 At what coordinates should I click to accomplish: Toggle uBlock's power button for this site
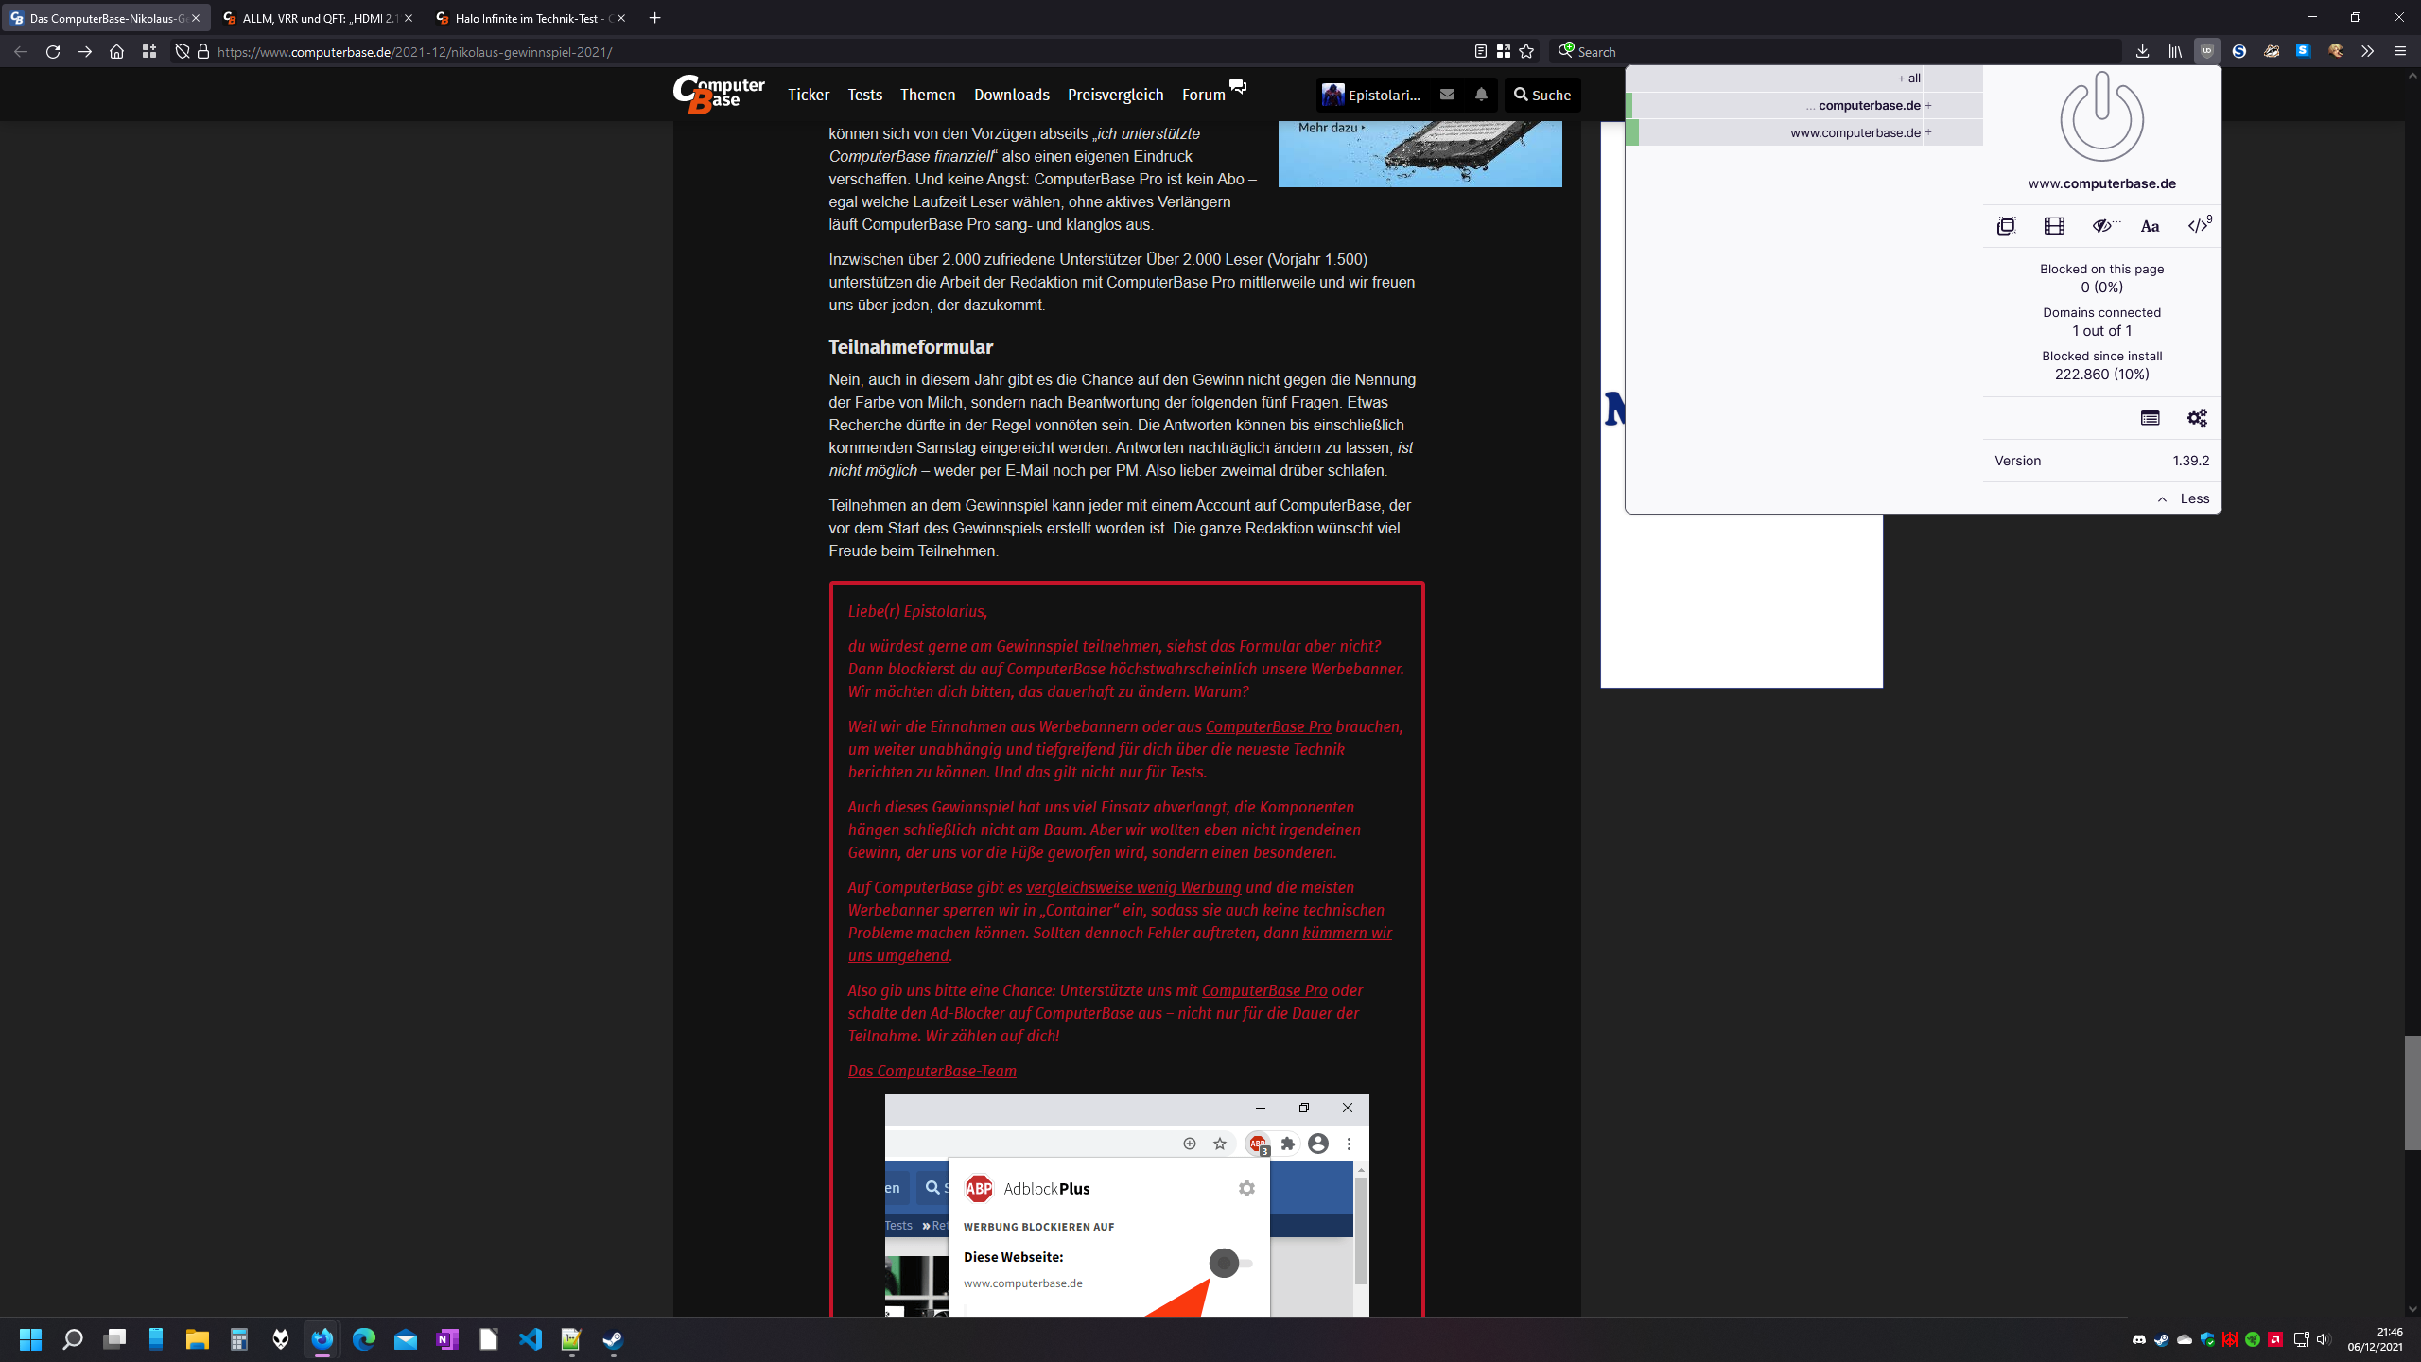pos(2101,116)
